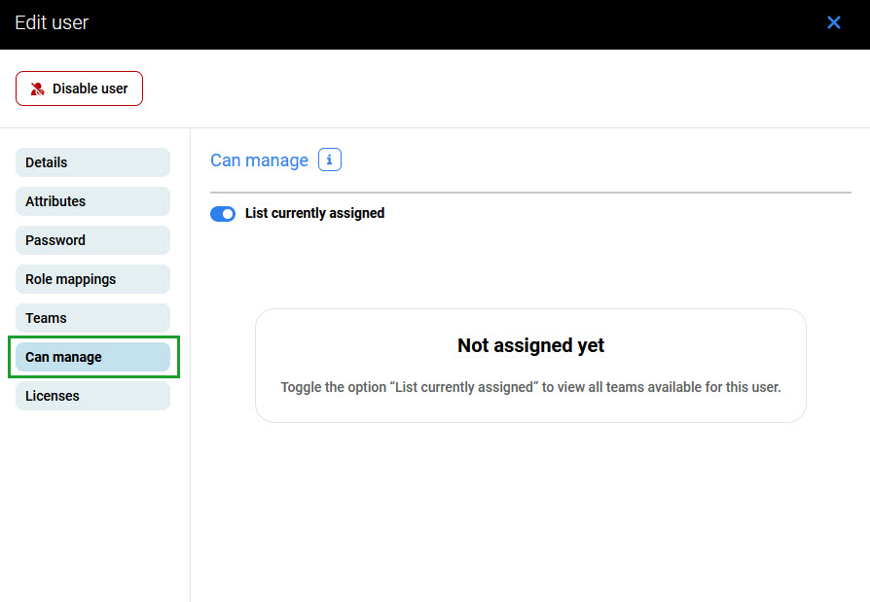Viewport: 870px width, 602px height.
Task: Click the divider line under Can manage heading
Action: click(x=530, y=193)
